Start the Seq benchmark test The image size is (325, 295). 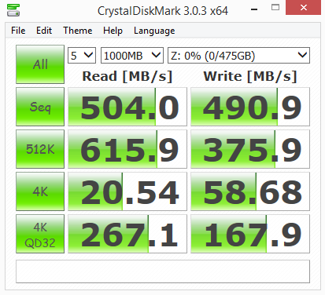pyautogui.click(x=40, y=107)
